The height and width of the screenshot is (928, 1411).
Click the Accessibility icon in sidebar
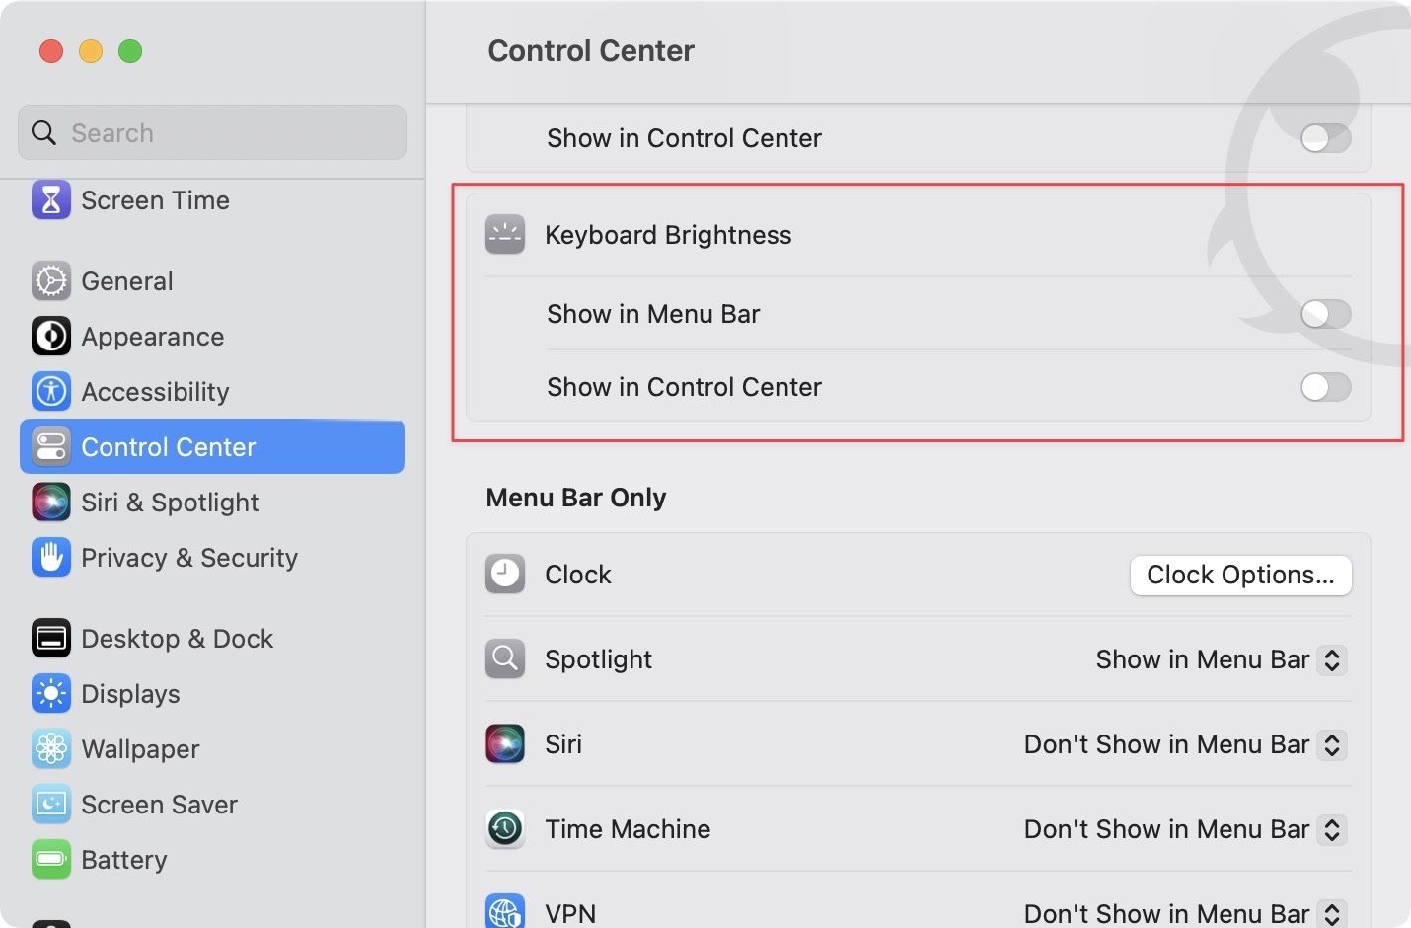51,392
